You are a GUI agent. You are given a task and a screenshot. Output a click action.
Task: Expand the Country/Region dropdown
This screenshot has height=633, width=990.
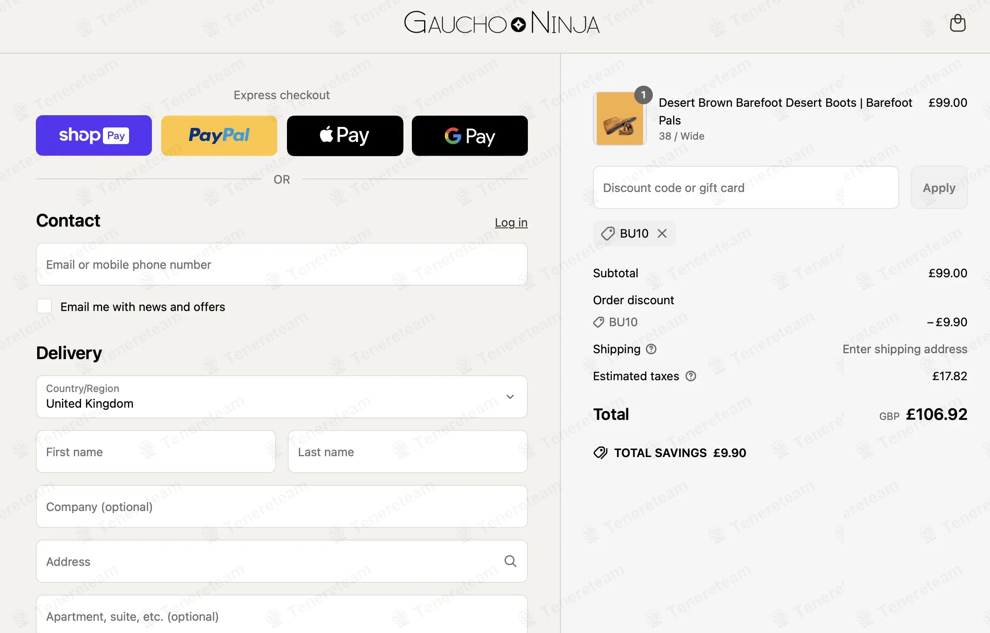tap(281, 397)
